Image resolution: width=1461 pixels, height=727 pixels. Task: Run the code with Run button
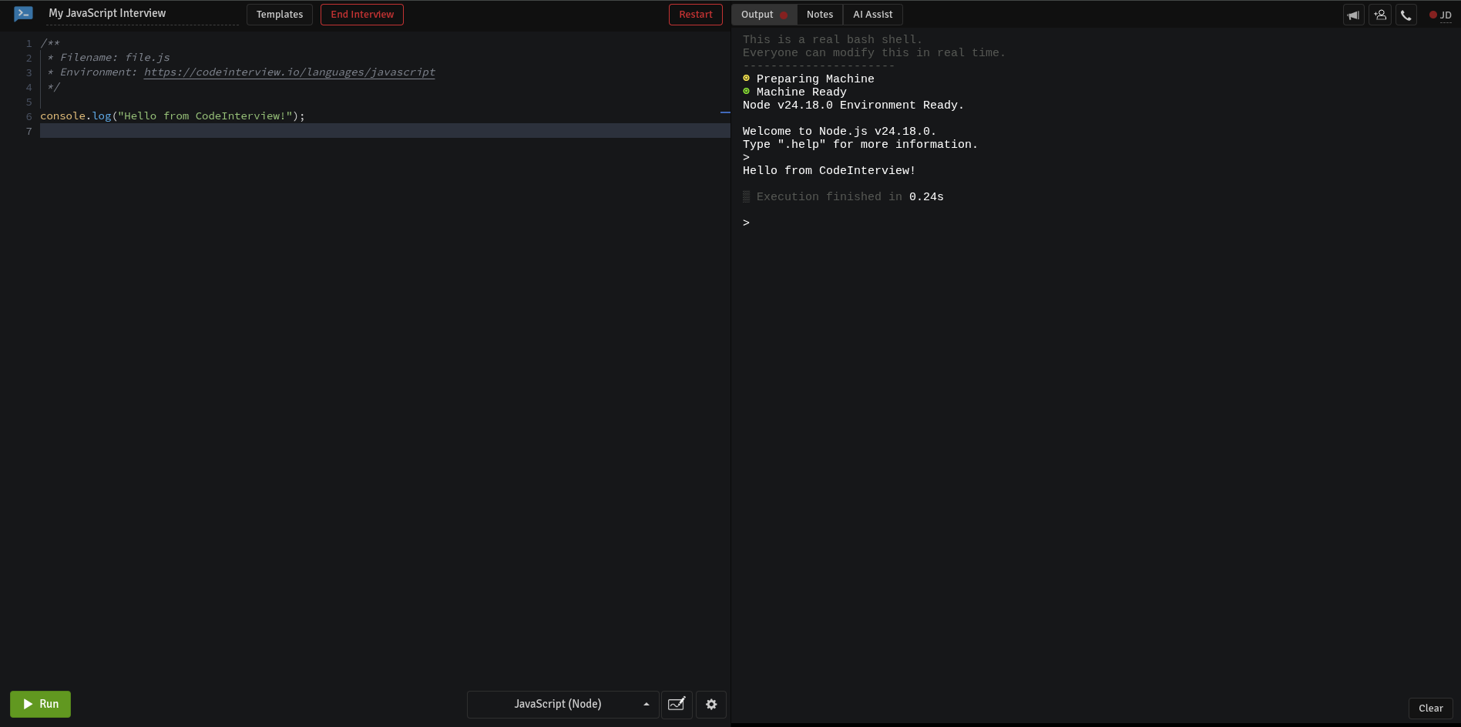[40, 704]
